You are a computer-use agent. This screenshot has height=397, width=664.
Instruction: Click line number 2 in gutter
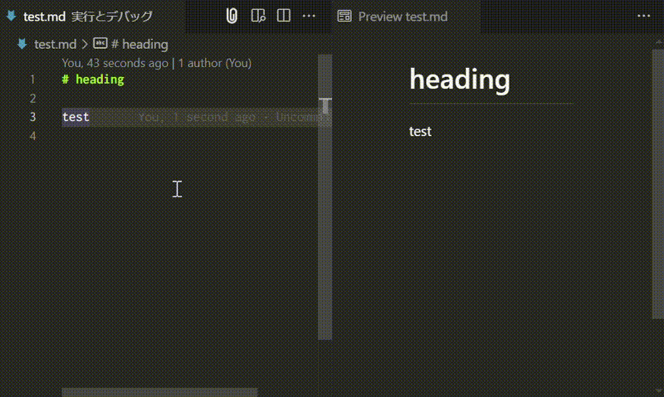(x=32, y=99)
